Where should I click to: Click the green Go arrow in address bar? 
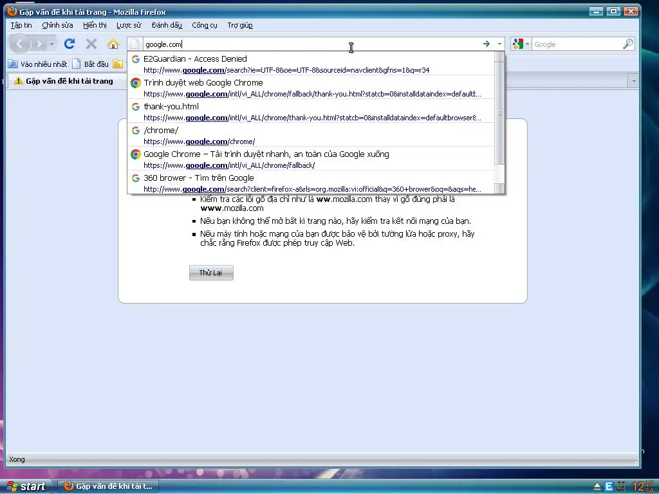(487, 44)
